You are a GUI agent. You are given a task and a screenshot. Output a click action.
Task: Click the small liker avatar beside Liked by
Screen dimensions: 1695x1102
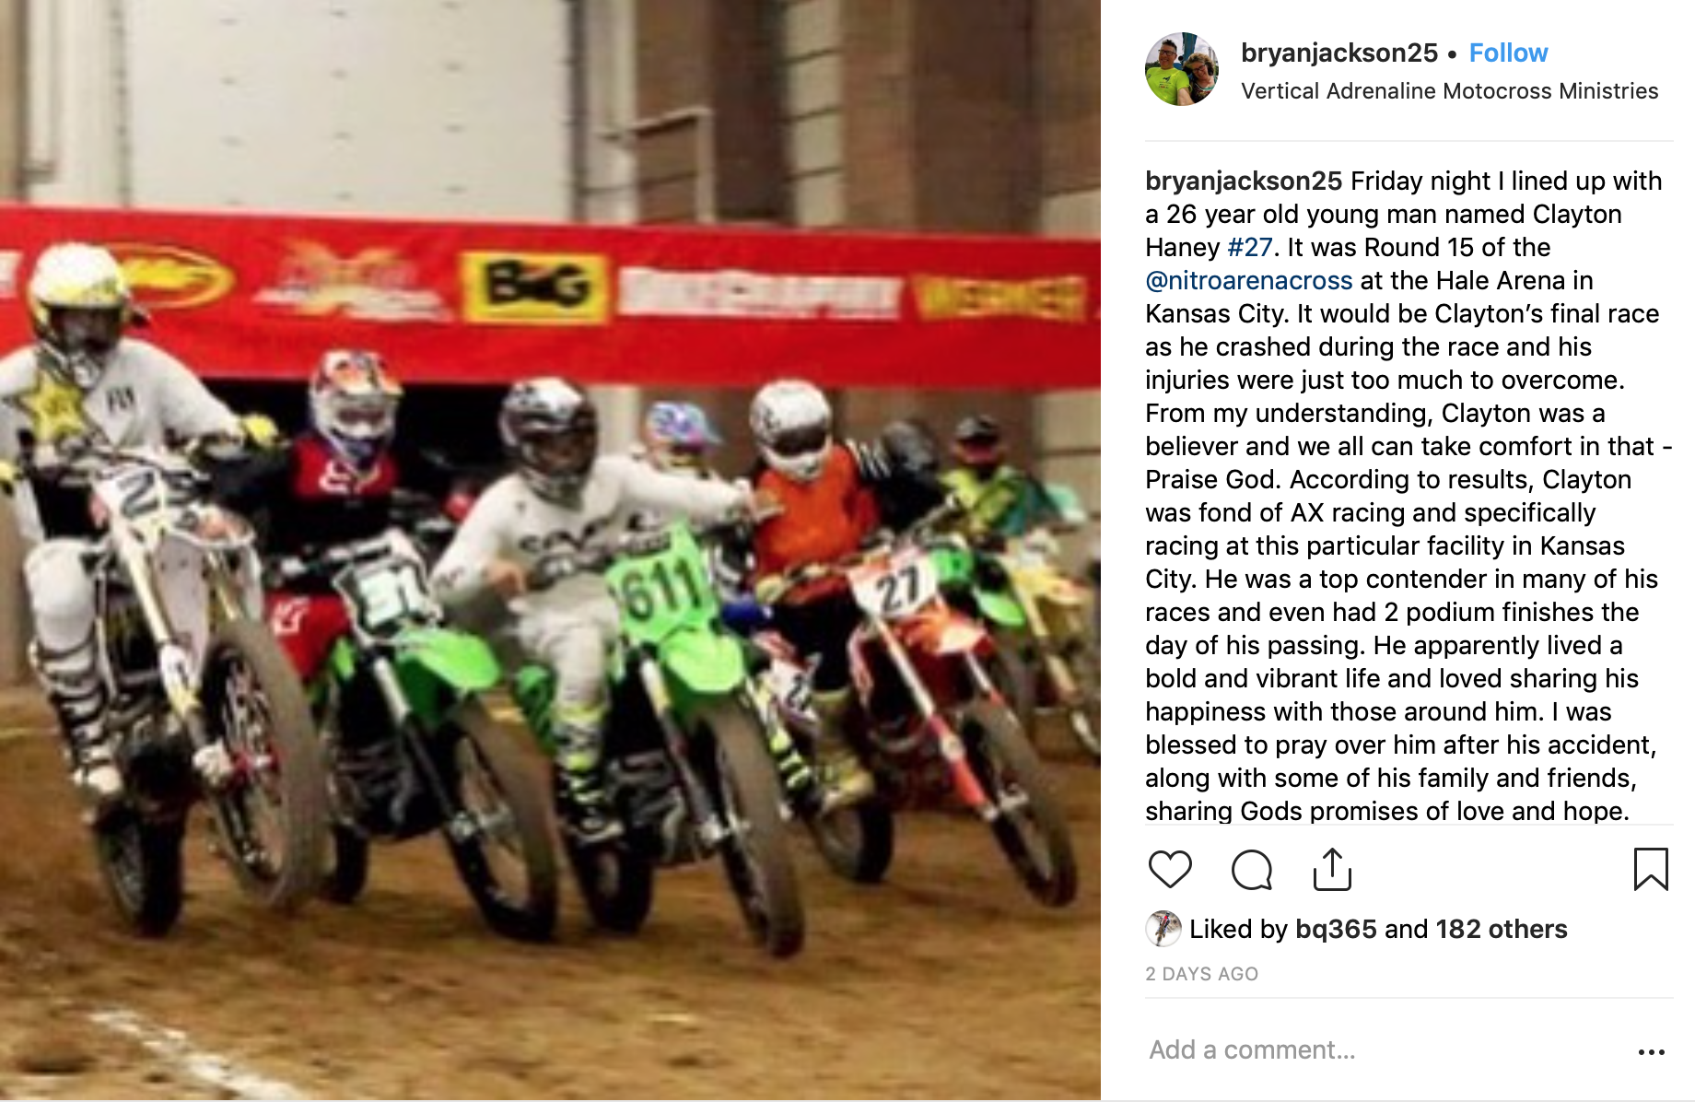coord(1163,929)
